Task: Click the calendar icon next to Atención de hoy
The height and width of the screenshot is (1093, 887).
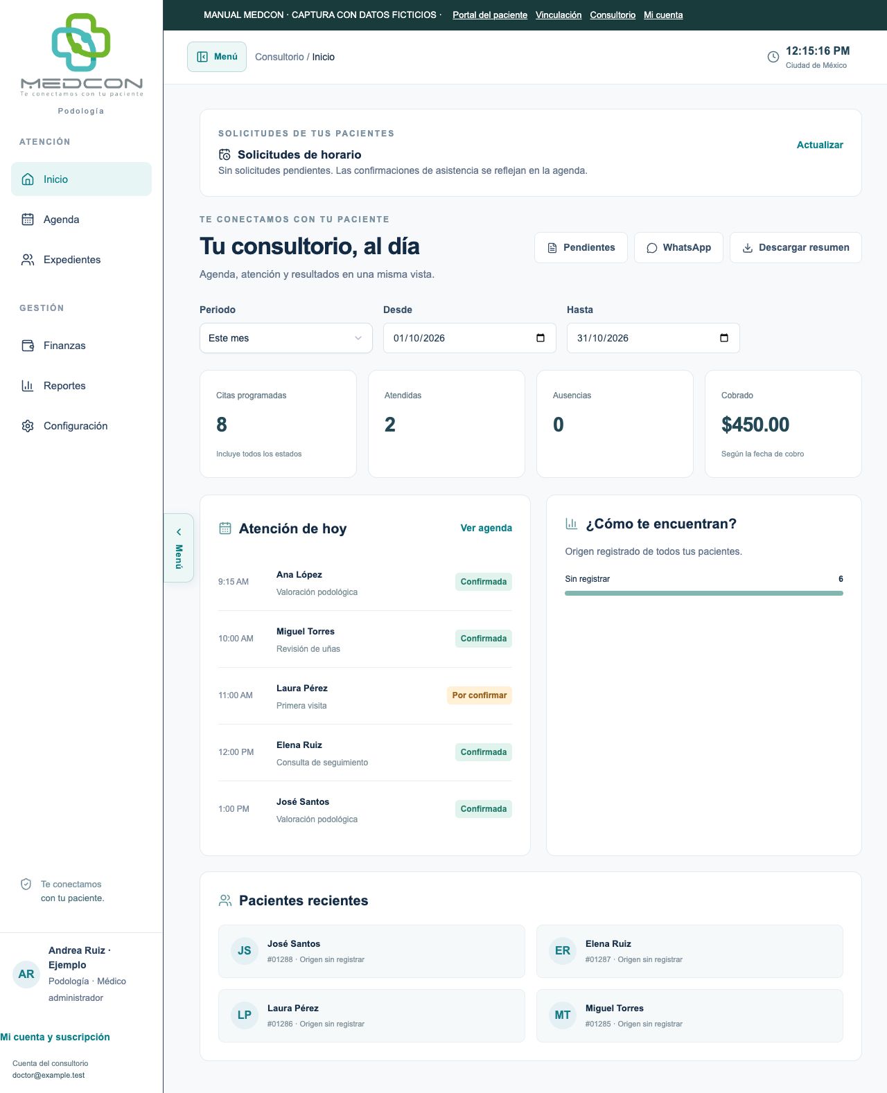Action: tap(225, 528)
